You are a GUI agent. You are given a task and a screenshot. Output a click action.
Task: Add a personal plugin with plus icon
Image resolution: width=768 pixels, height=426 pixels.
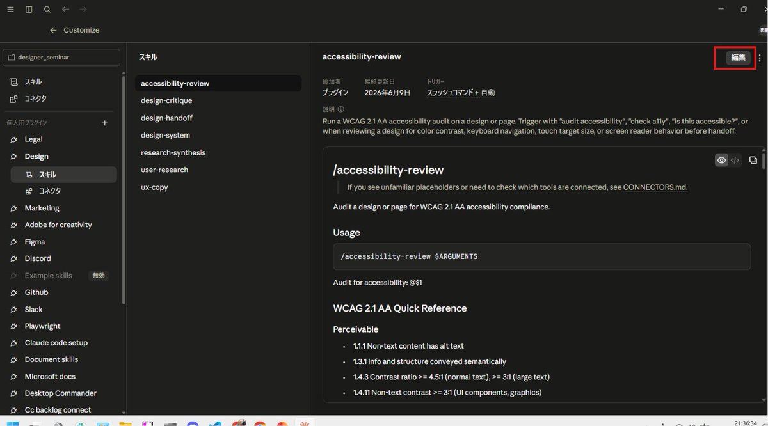point(105,123)
